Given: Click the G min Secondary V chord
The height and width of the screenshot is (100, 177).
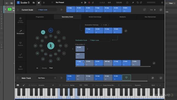Looking at the screenshot, I should (x=80, y=49).
